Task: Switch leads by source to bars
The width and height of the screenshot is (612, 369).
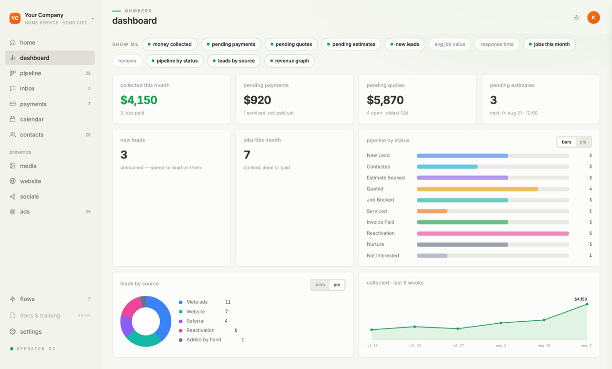Action: tap(320, 285)
